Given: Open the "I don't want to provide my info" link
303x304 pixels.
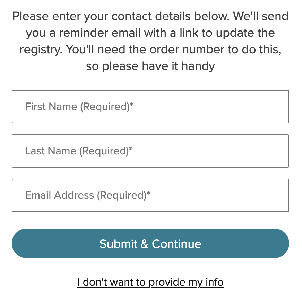Looking at the screenshot, I should coord(150,282).
